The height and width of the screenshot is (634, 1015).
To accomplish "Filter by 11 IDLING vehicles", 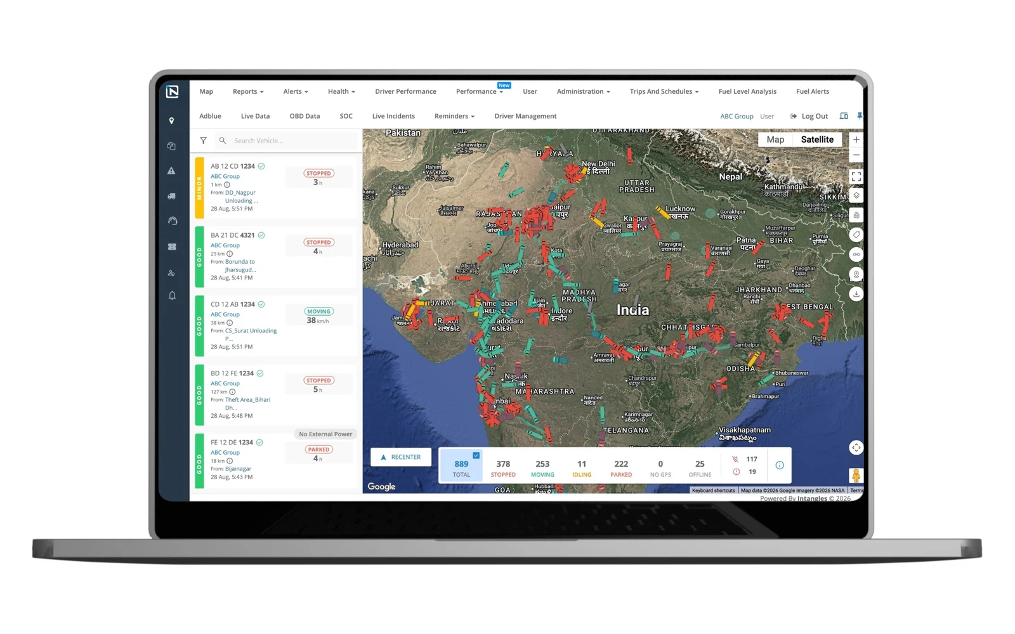I will [x=582, y=469].
